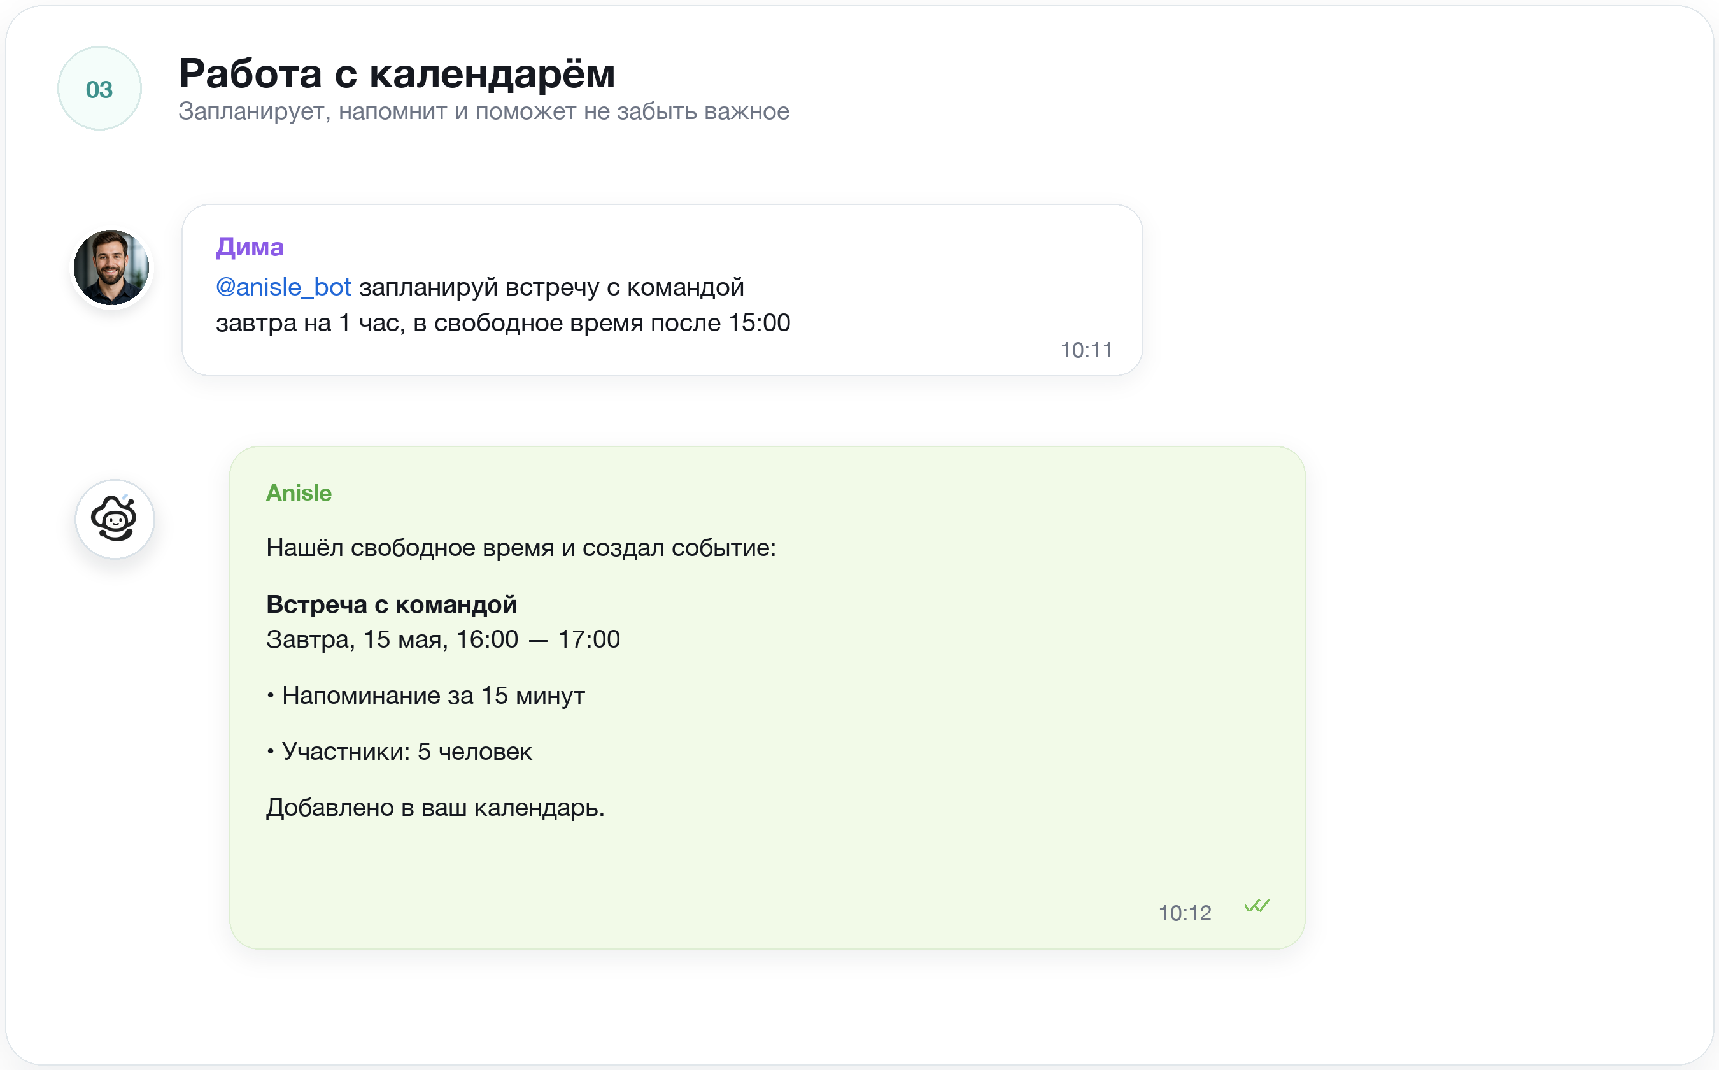Click the bullet Участники: 5 человек
This screenshot has width=1719, height=1070.
[399, 752]
